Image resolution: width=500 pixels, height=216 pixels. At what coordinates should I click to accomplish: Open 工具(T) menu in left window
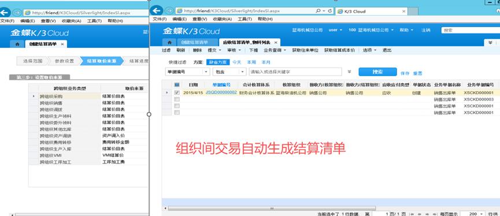pyautogui.click(x=94, y=21)
